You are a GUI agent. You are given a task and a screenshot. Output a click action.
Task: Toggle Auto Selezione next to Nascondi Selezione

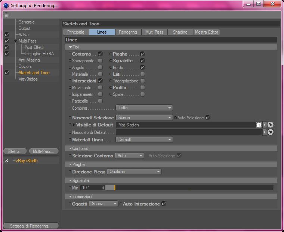[208, 117]
